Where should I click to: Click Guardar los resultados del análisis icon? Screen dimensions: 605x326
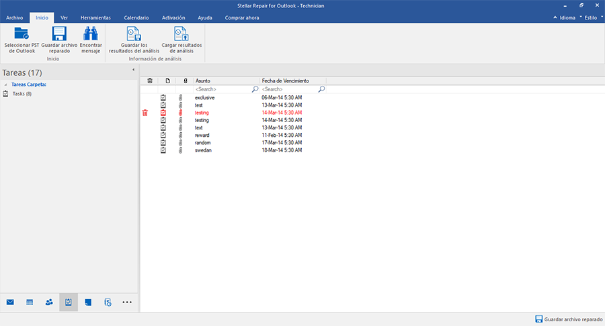click(x=134, y=34)
